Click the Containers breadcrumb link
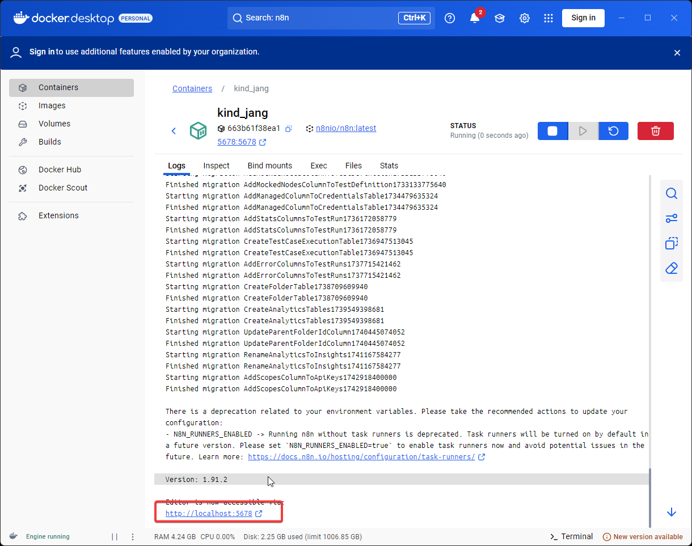 tap(192, 88)
